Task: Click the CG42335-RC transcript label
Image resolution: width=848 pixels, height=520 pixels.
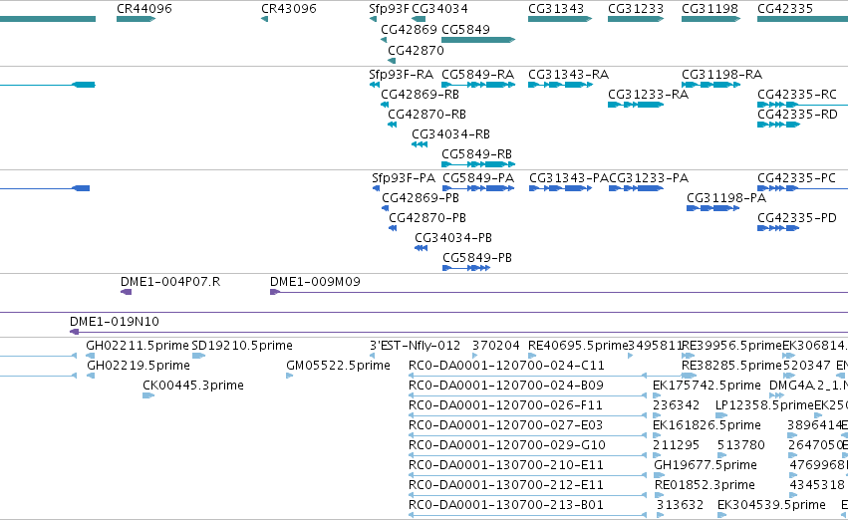Action: point(797,94)
